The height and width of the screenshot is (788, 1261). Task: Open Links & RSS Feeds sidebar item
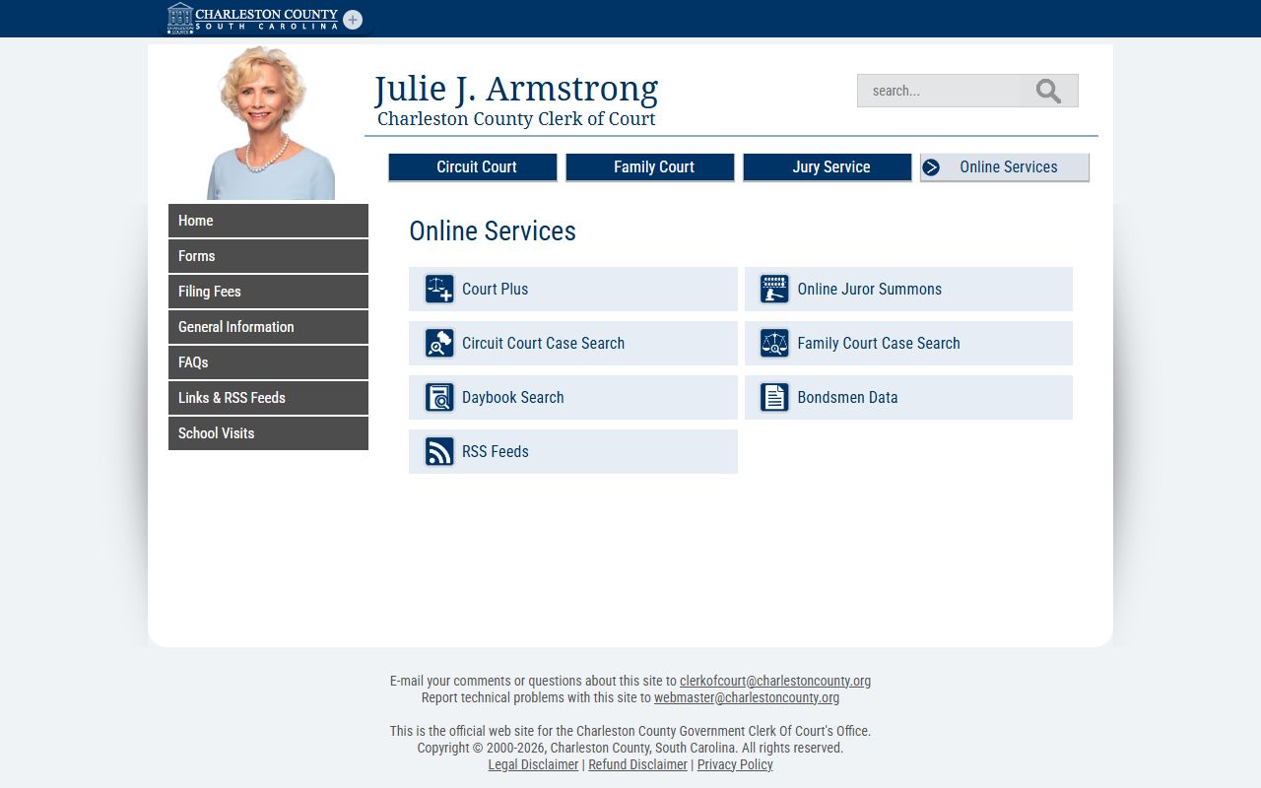coord(268,398)
